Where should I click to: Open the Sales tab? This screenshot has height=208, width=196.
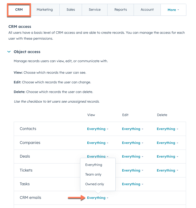[x=71, y=10]
